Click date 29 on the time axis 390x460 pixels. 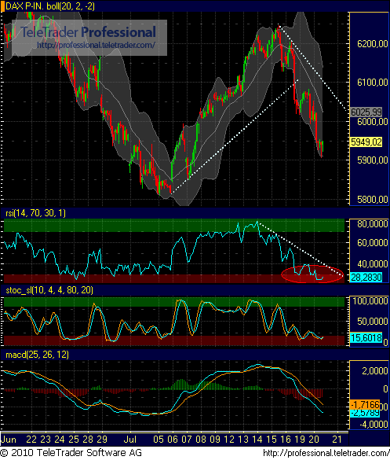coord(102,440)
